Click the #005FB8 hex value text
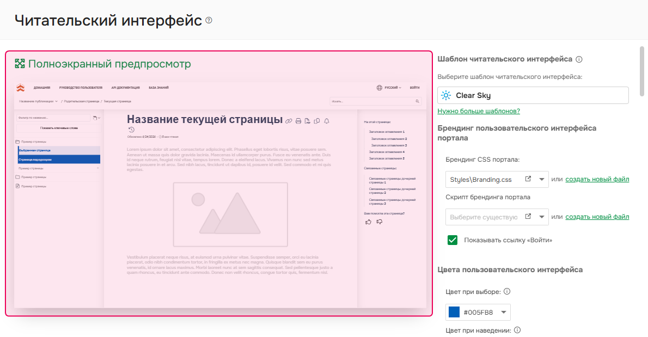Screen dimensions: 648x337 pos(478,312)
